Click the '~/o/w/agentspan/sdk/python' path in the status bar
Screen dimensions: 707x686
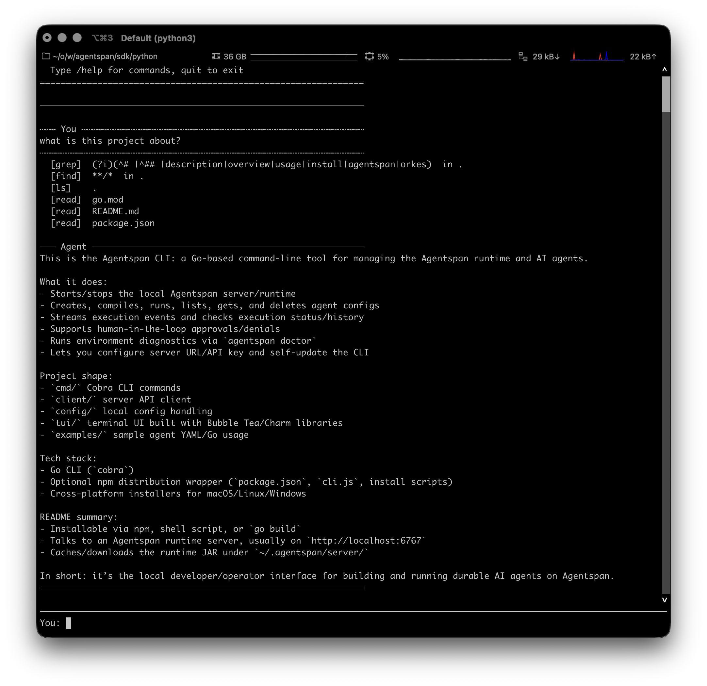105,56
